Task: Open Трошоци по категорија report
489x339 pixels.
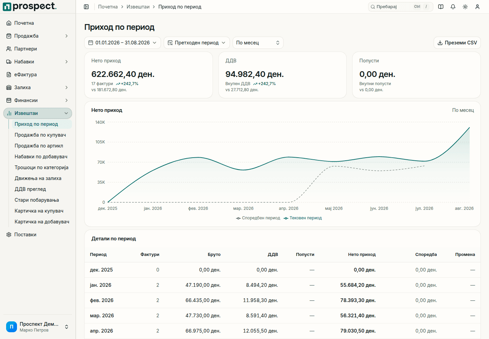Action: coord(42,167)
